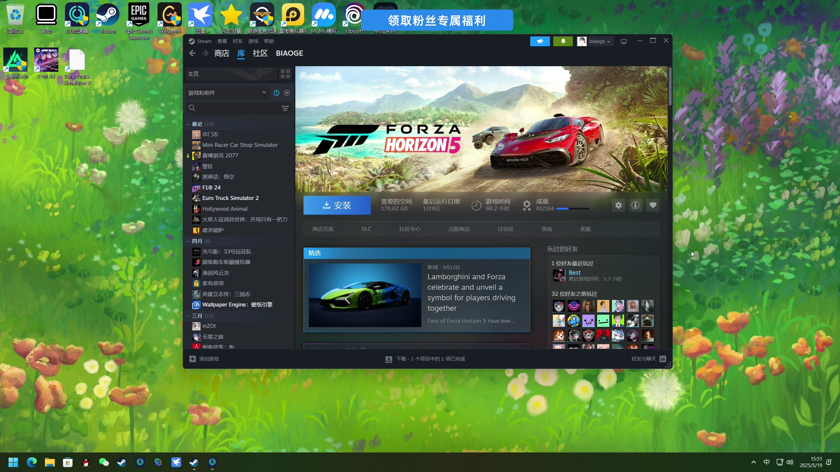This screenshot has height=472, width=840.
Task: Click the add game plus icon
Action: (193, 359)
